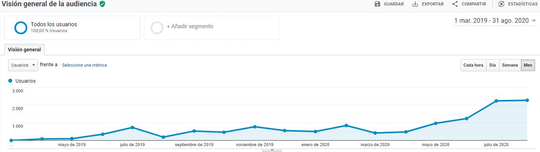
Task: Switch the chart to Día granularity
Action: coord(492,65)
